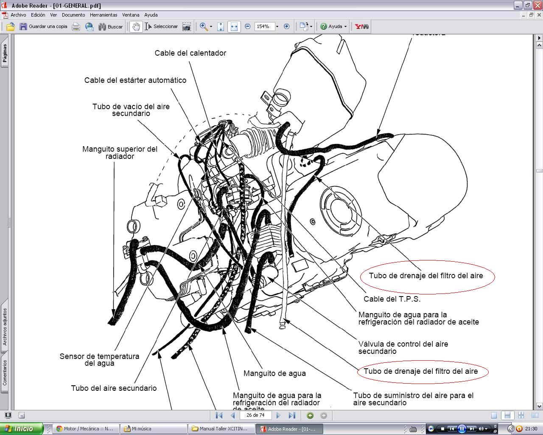Click the media player volume control
Screen dimensions: 543x435
click(482, 429)
